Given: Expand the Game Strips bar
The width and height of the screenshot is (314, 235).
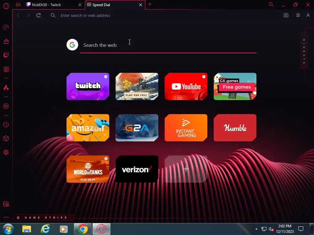Looking at the screenshot, I should [43, 218].
